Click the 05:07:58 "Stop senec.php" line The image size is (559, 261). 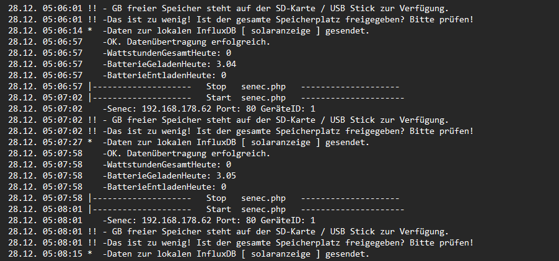pos(245,198)
